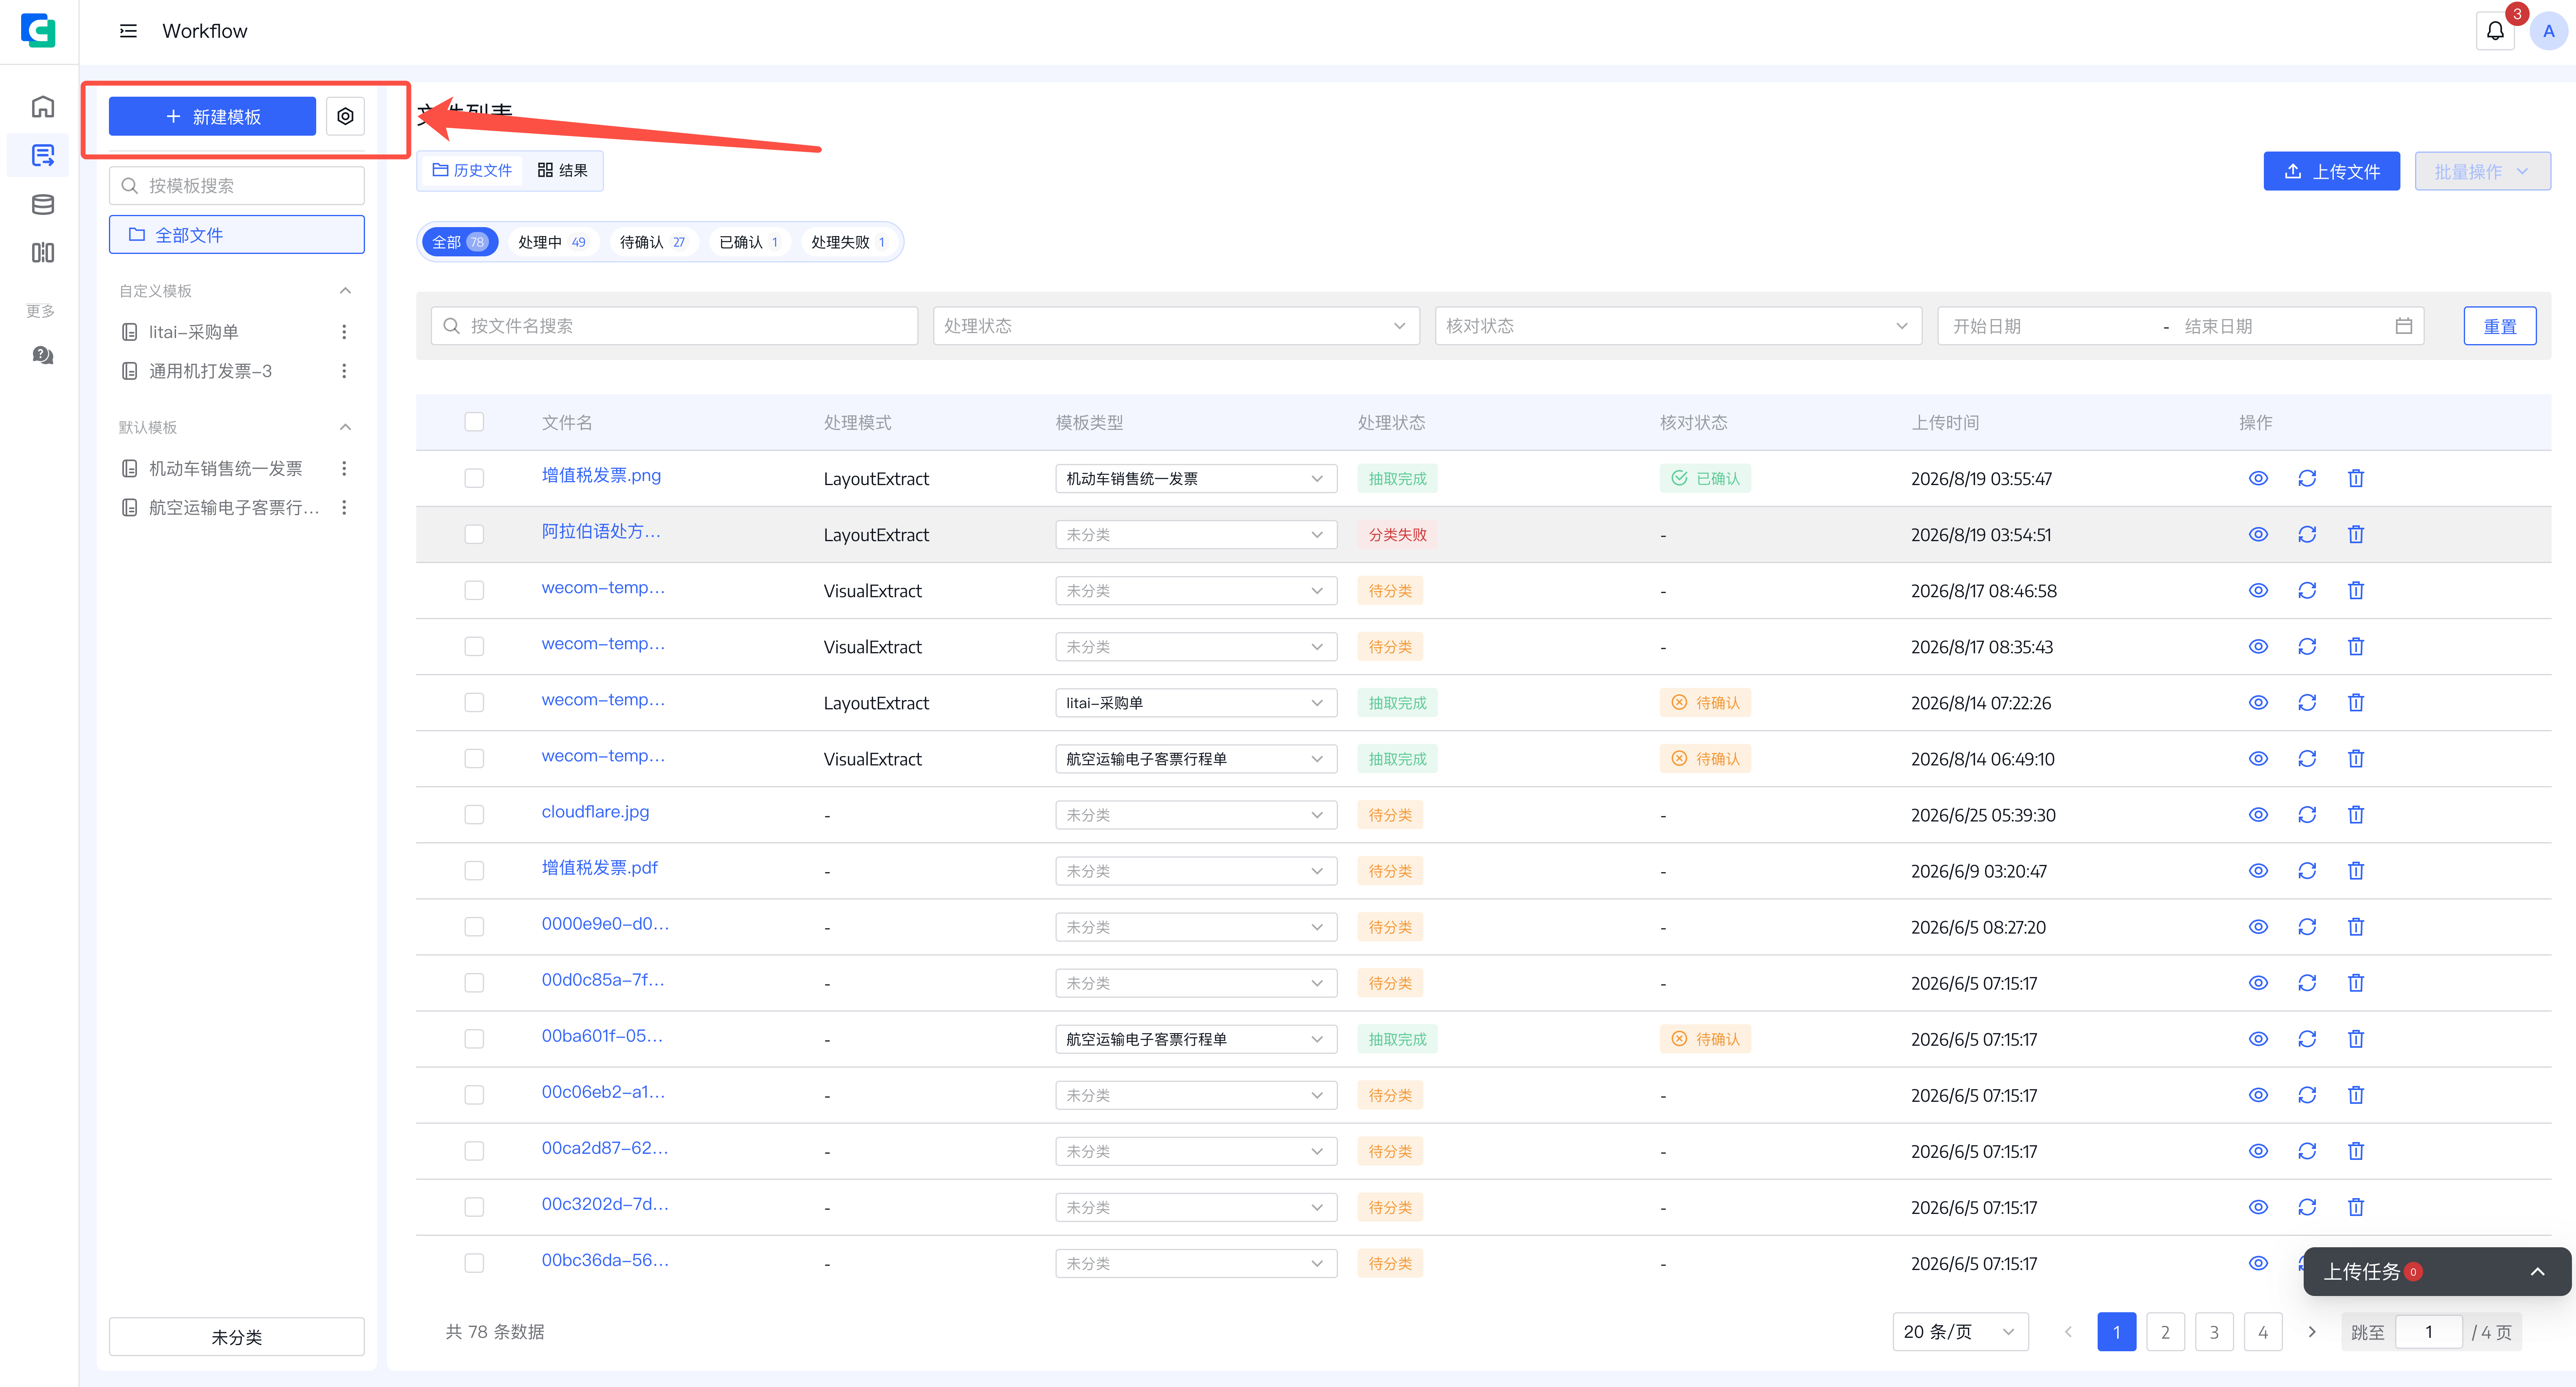This screenshot has width=2576, height=1387.
Task: Check the 增值税发票.pdf row checkbox
Action: coord(474,870)
